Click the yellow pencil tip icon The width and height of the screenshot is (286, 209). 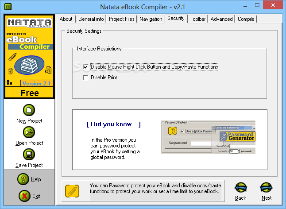coord(72,191)
